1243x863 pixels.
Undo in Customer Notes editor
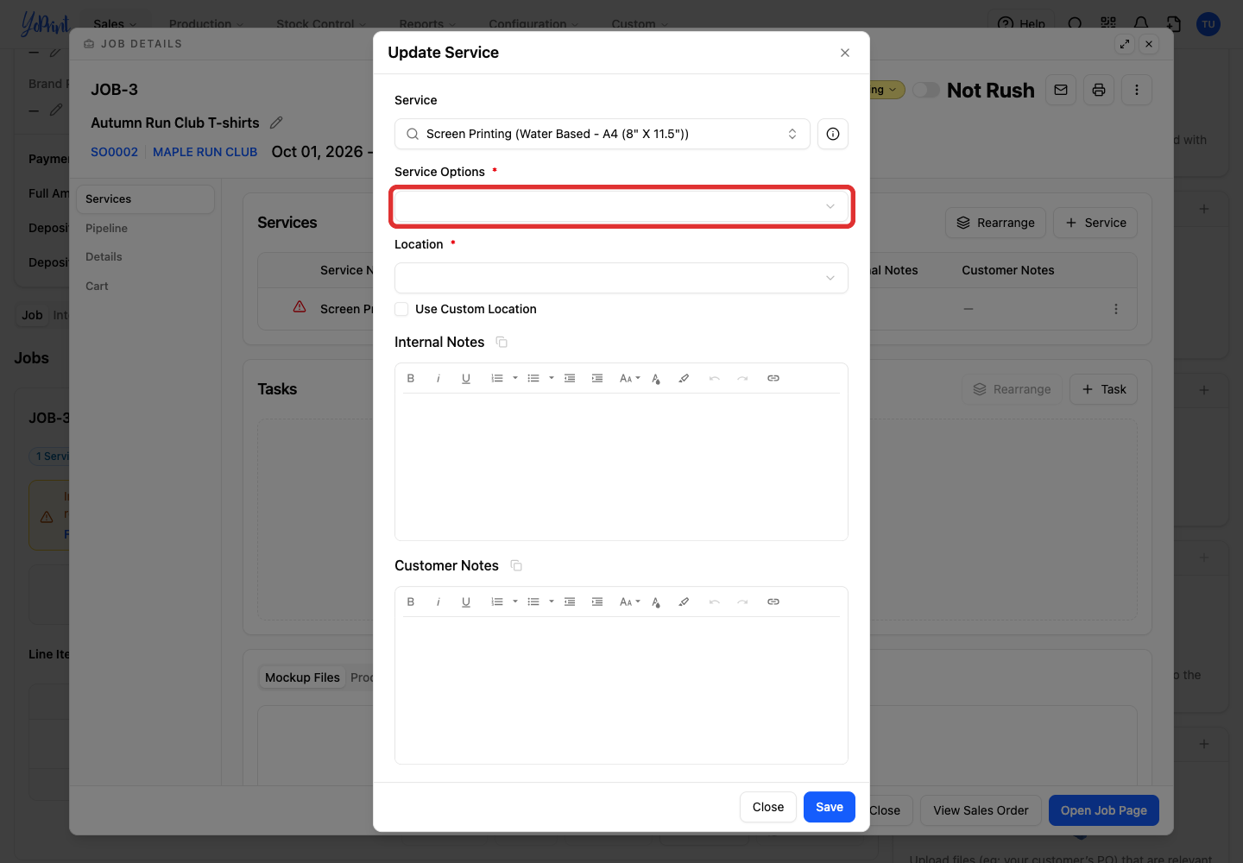715,602
